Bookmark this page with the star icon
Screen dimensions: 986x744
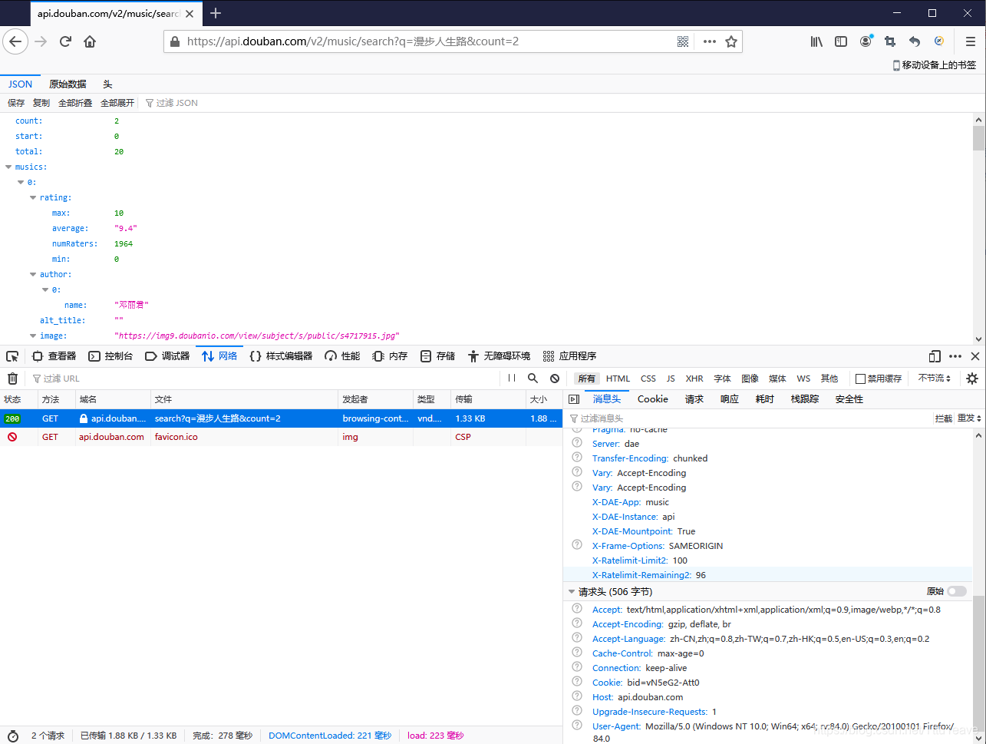[731, 41]
